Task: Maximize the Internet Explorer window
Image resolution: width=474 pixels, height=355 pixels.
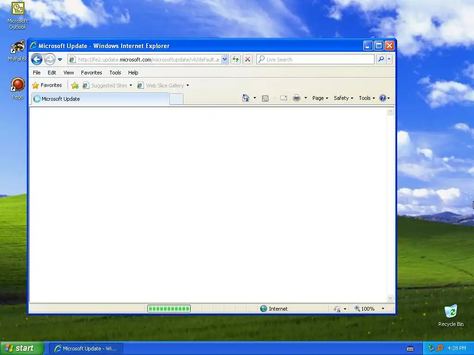Action: point(379,46)
